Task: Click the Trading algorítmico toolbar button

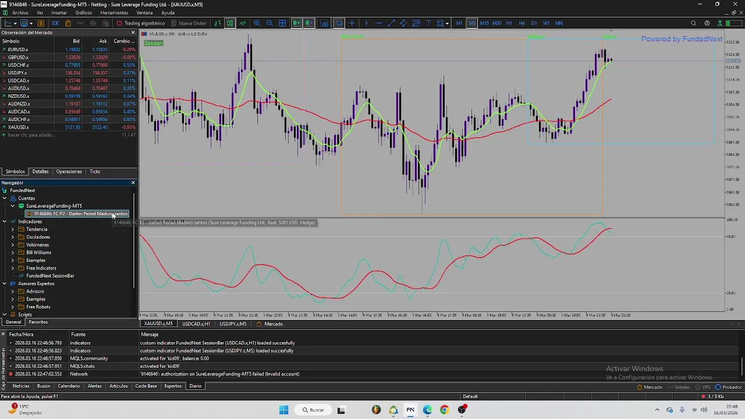Action: (141, 23)
